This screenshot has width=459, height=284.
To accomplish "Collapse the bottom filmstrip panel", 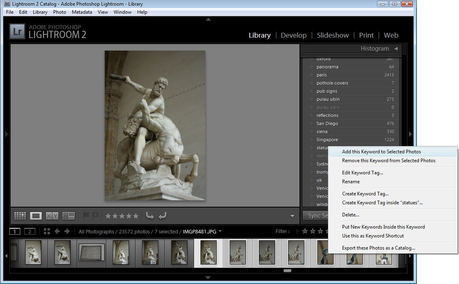I will 208,278.
